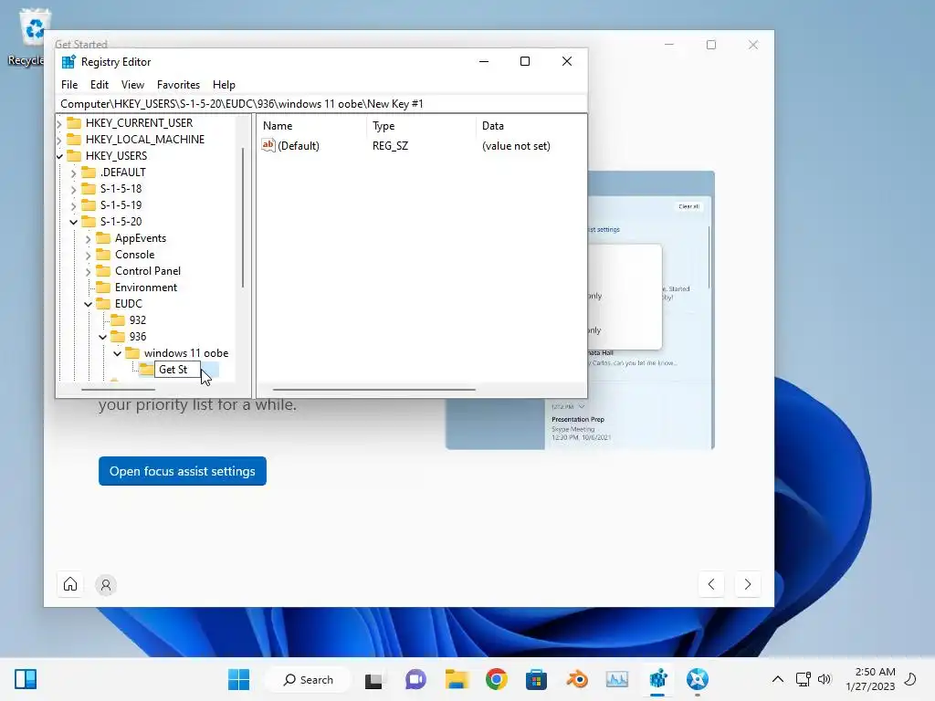Click the key rename field containing Get St
The height and width of the screenshot is (701, 935).
pyautogui.click(x=178, y=370)
